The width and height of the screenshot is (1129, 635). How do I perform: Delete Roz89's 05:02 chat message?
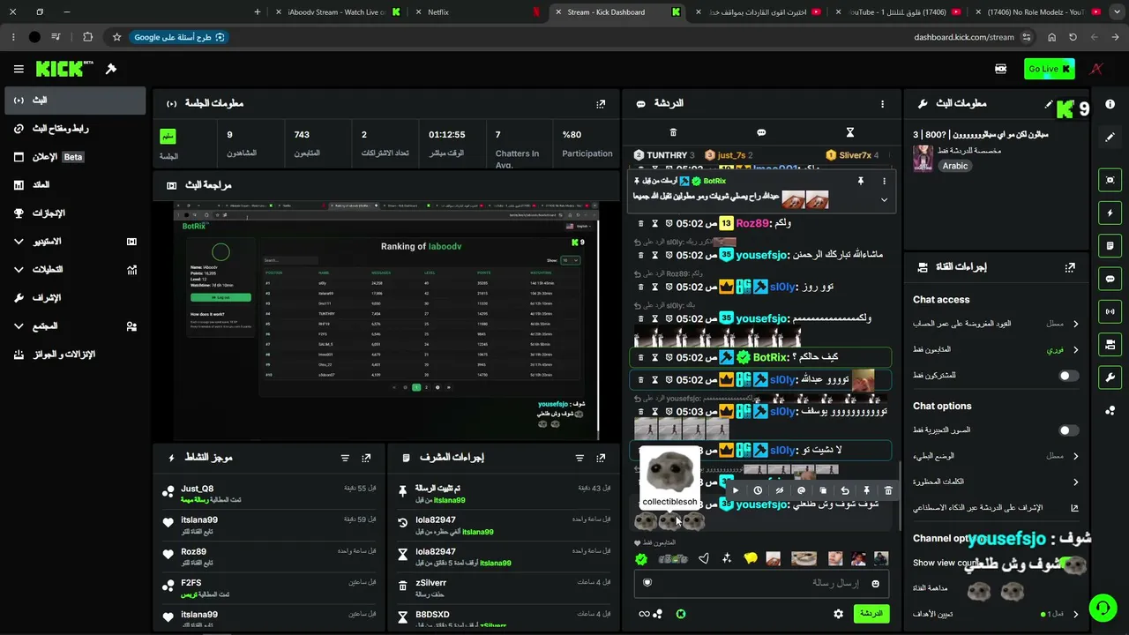click(x=641, y=223)
